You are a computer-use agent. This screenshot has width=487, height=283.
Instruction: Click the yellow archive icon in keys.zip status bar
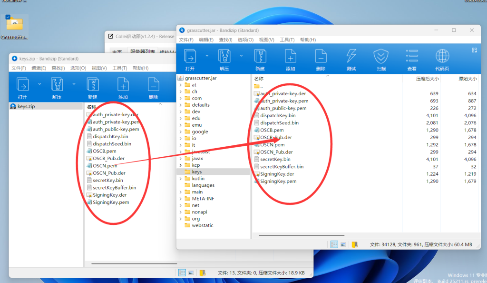202,273
